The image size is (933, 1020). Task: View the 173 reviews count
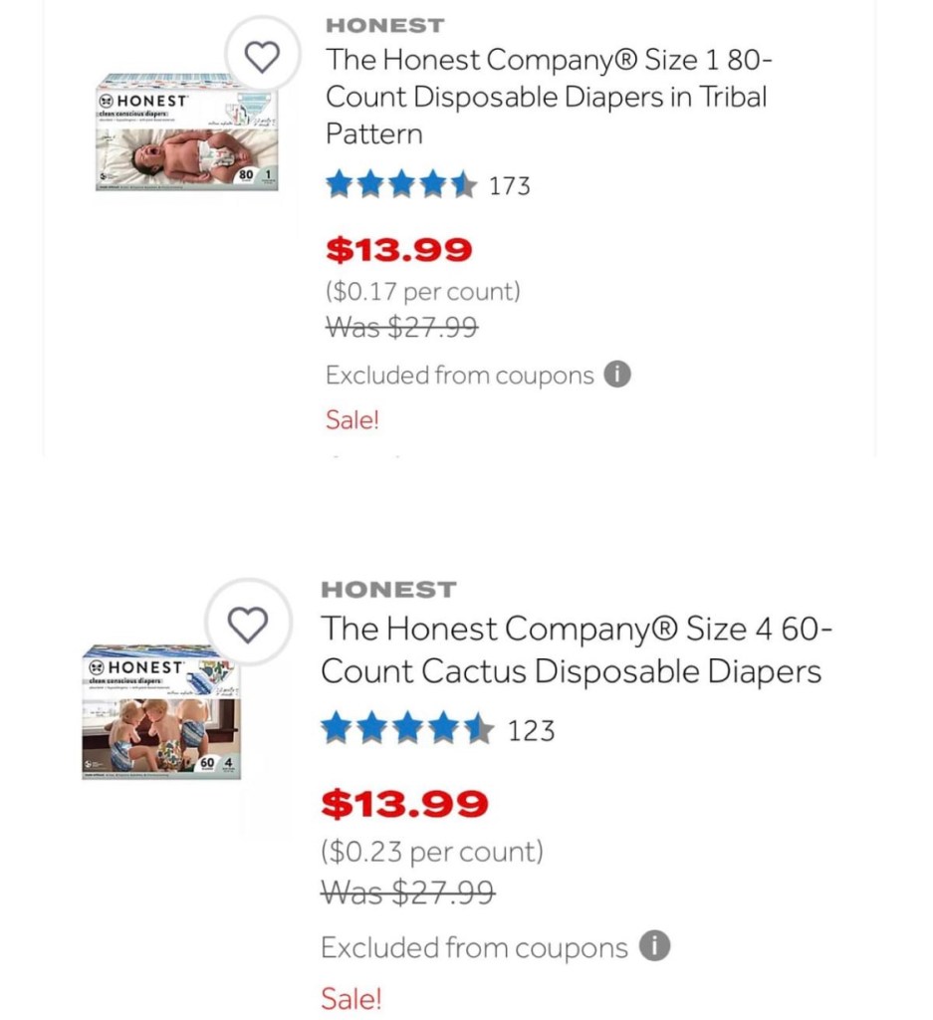pos(510,186)
